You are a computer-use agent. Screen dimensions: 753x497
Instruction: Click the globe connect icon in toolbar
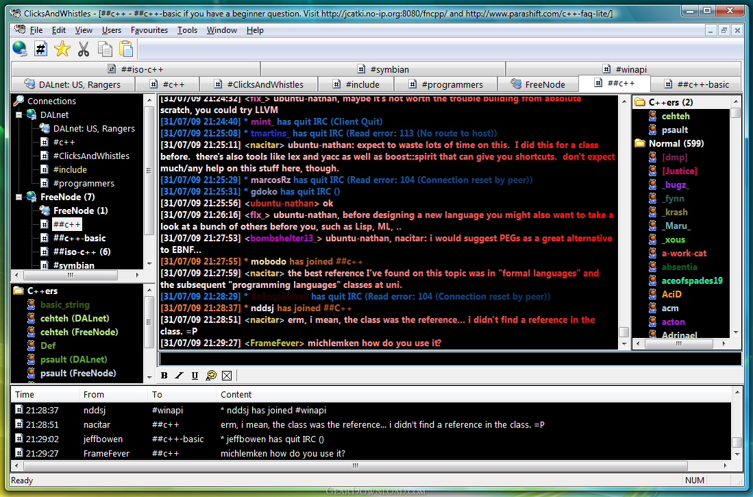pyautogui.click(x=20, y=49)
